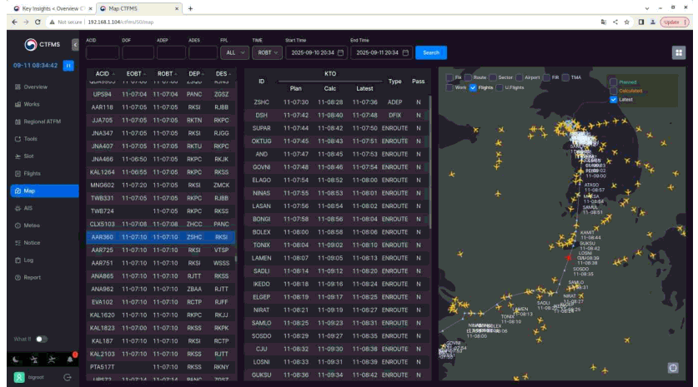The width and height of the screenshot is (698, 387).
Task: Select flight row AAR360
Action: (x=161, y=237)
